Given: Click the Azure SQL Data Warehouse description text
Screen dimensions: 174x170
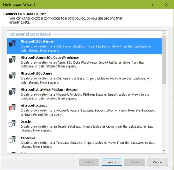Looking at the screenshot, I should tap(82, 64).
